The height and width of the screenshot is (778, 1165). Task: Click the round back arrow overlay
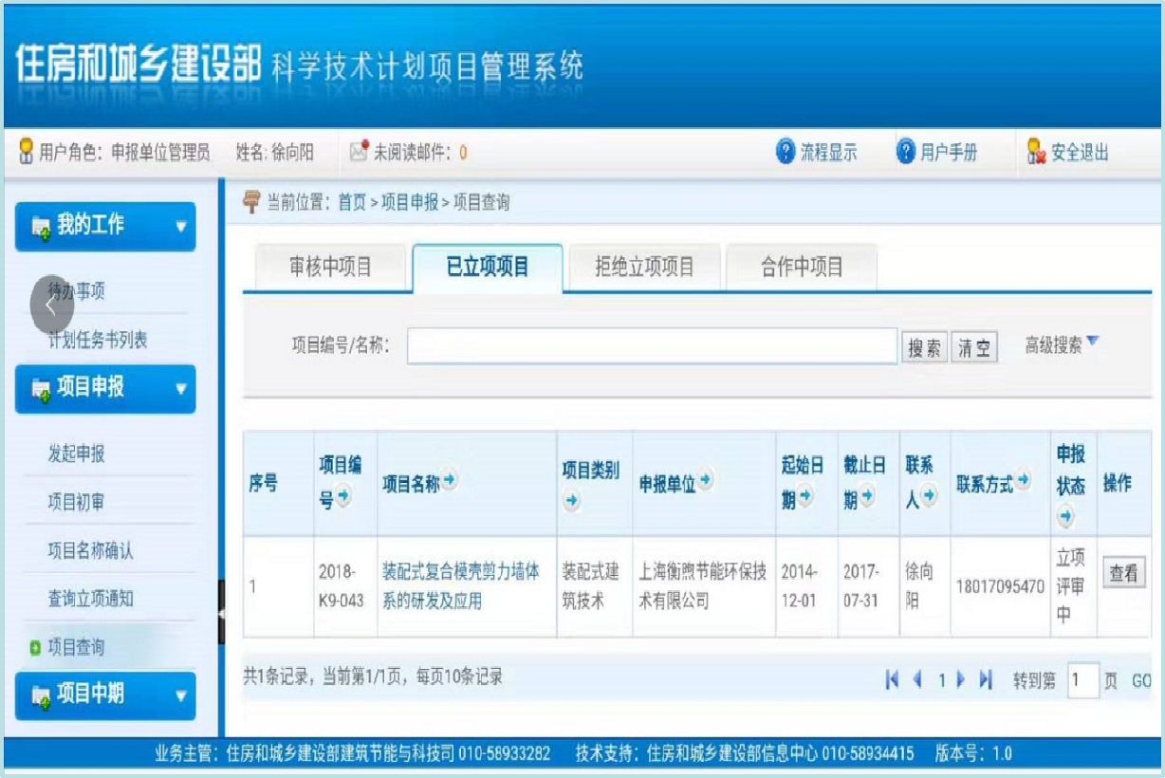click(51, 305)
